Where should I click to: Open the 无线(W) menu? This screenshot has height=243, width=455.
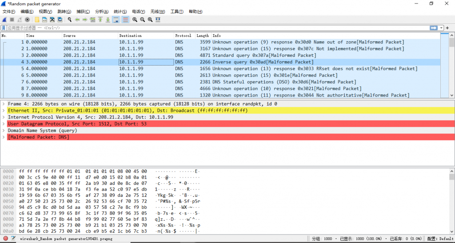click(158, 12)
